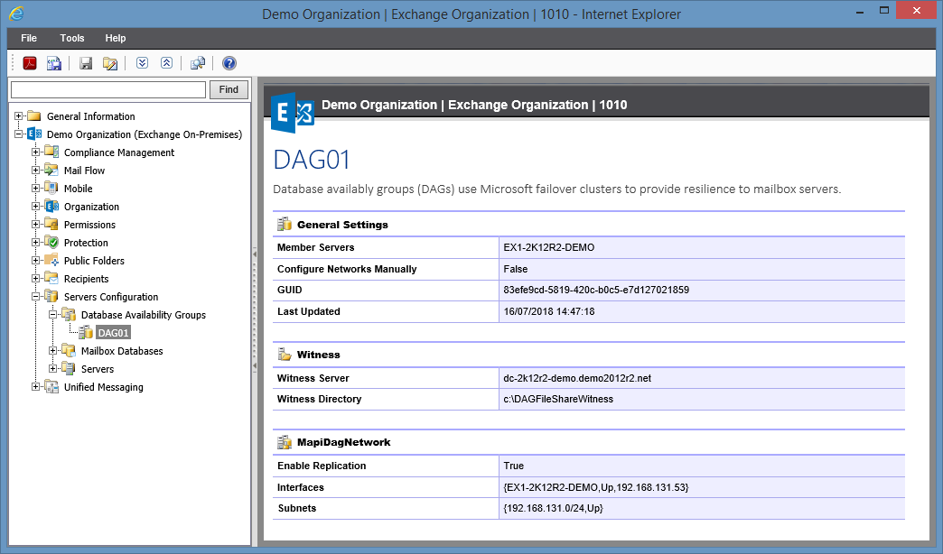
Task: Click the Witness section icon
Action: click(285, 355)
